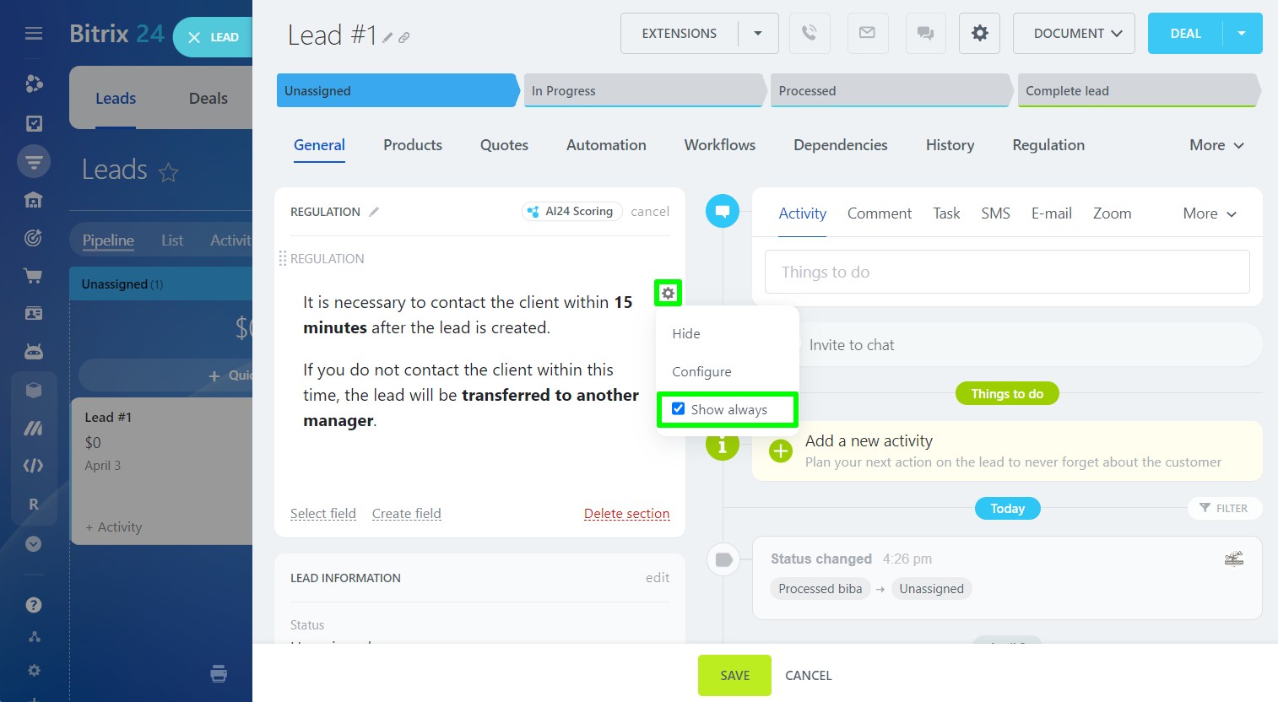This screenshot has width=1278, height=702.
Task: Expand More tabs in the timeline panel
Action: pyautogui.click(x=1209, y=214)
